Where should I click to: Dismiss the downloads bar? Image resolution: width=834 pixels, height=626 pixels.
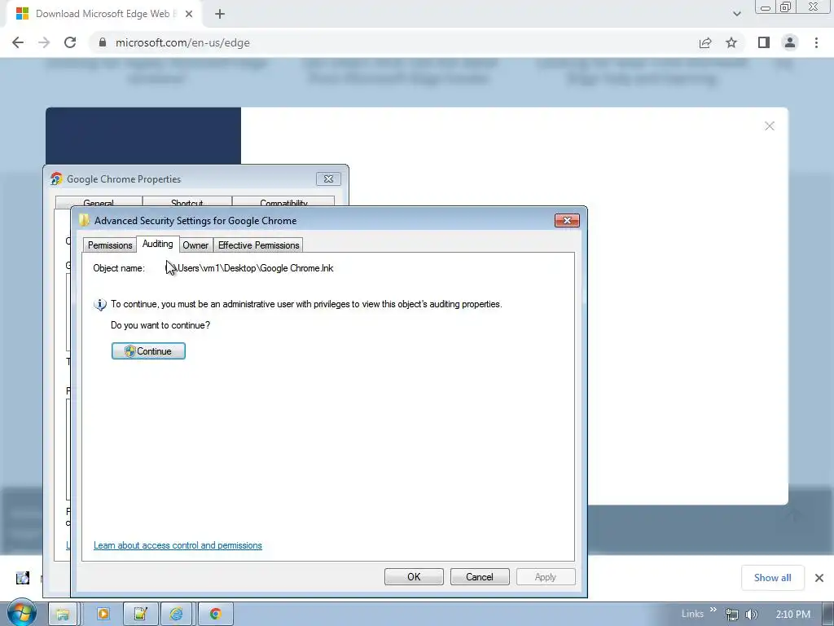pyautogui.click(x=819, y=578)
